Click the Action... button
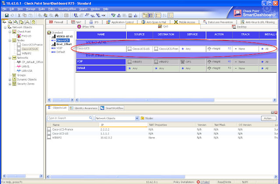The height and width of the screenshot is (184, 280). point(269,118)
